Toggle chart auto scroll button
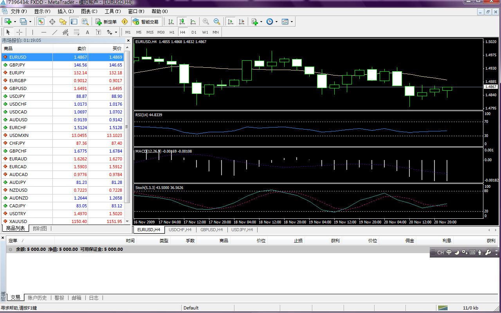The image size is (501, 313). pyautogui.click(x=231, y=22)
